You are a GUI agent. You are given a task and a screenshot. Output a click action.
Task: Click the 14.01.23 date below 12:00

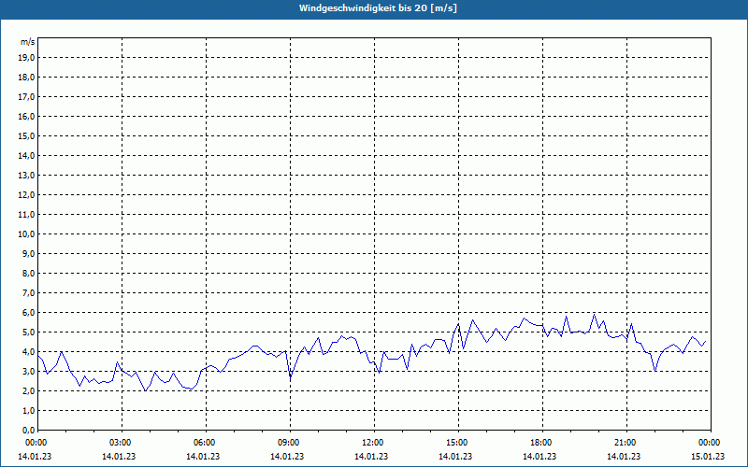click(372, 457)
